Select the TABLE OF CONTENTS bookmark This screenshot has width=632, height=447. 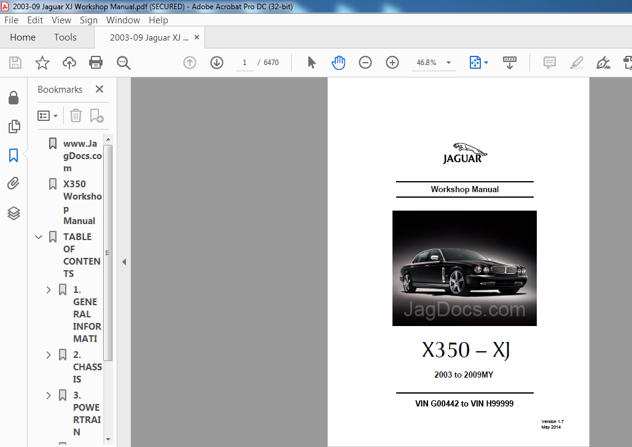[x=82, y=255]
